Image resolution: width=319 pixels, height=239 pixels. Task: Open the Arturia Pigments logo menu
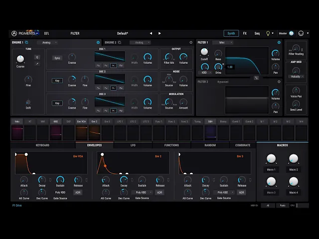tap(24, 33)
